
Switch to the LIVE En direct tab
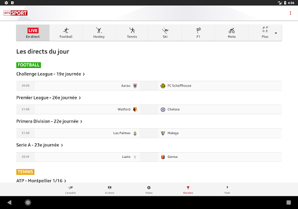click(x=33, y=33)
